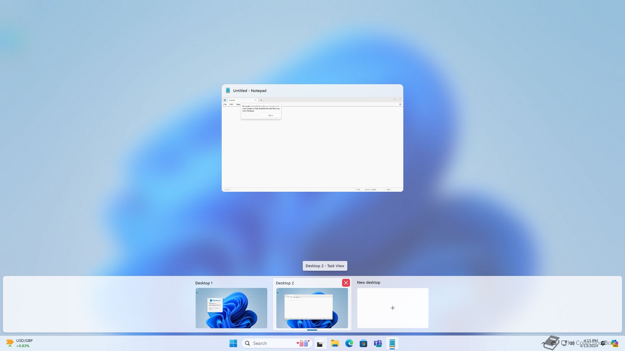Launch Microsoft Edge from the taskbar
Image resolution: width=625 pixels, height=351 pixels.
point(349,343)
